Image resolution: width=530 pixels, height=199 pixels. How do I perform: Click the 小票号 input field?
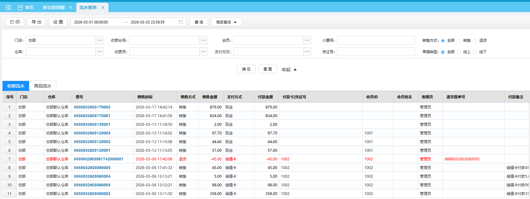tap(376, 40)
